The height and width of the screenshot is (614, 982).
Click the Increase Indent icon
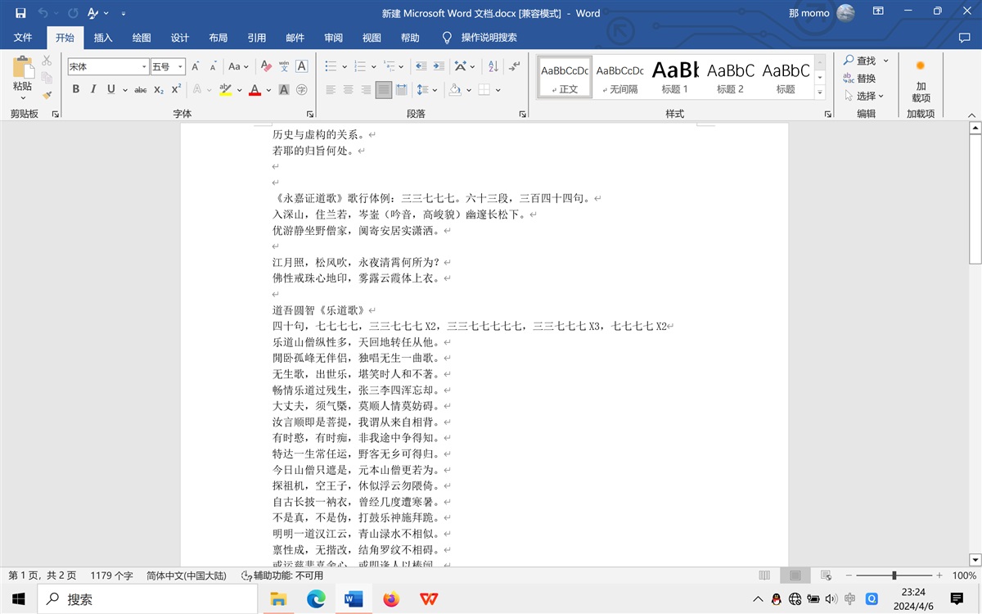tap(439, 66)
